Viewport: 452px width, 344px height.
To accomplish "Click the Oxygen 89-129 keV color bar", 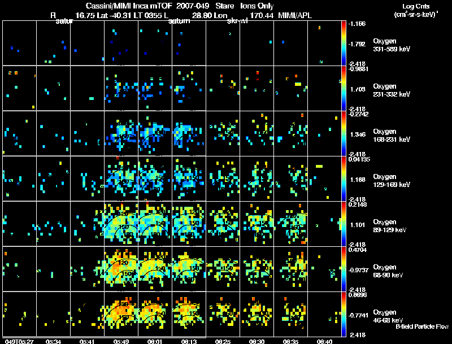I will 344,224.
